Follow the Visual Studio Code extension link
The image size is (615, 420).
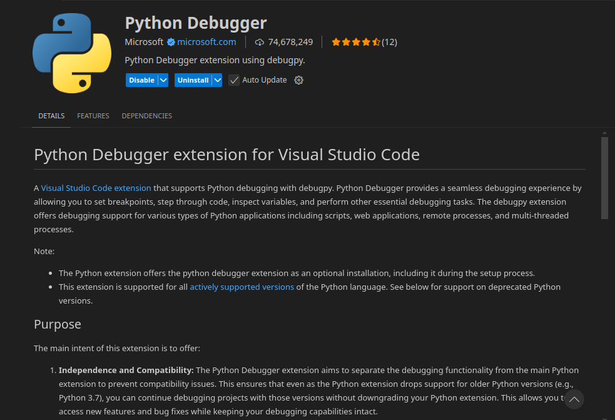(x=96, y=188)
